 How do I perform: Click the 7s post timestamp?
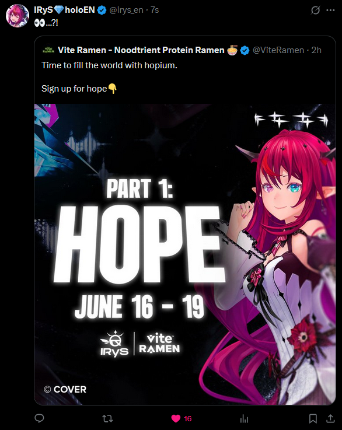(x=155, y=10)
